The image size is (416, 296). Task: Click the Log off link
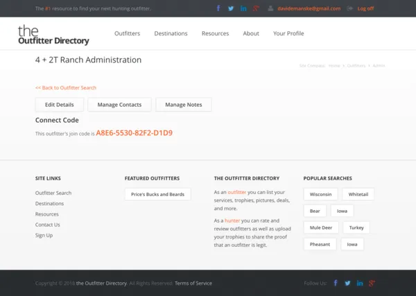coord(365,8)
